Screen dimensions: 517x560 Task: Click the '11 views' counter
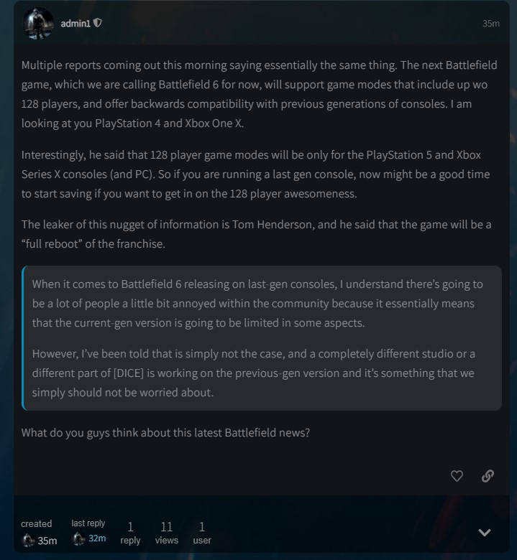166,533
